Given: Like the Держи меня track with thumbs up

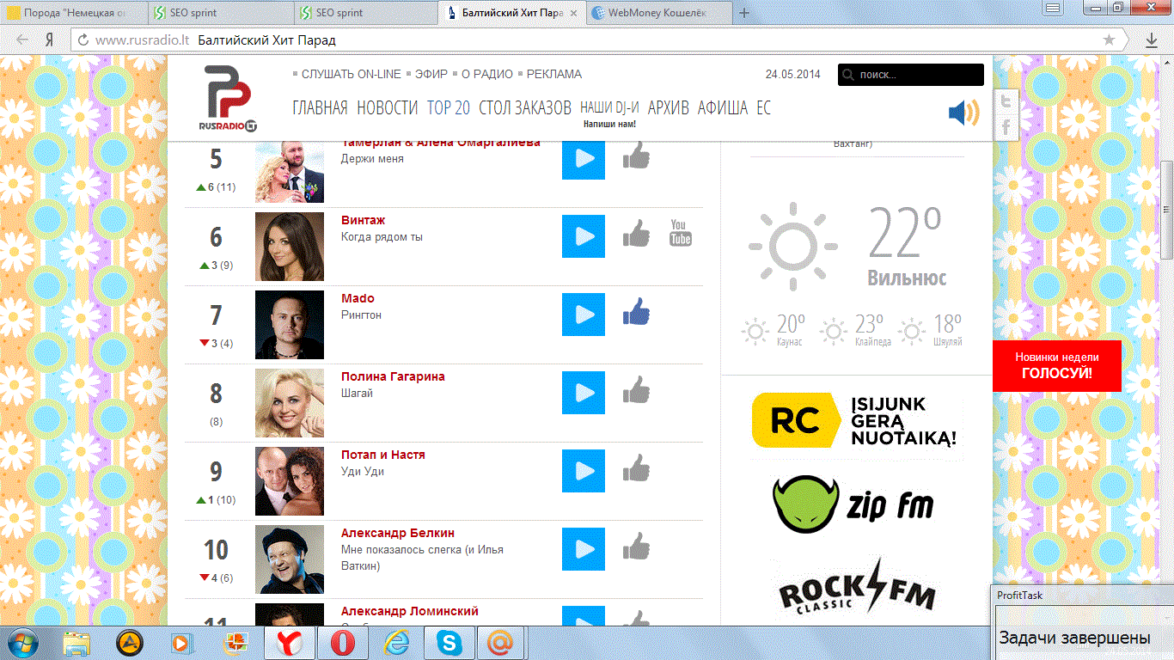Looking at the screenshot, I should (636, 156).
